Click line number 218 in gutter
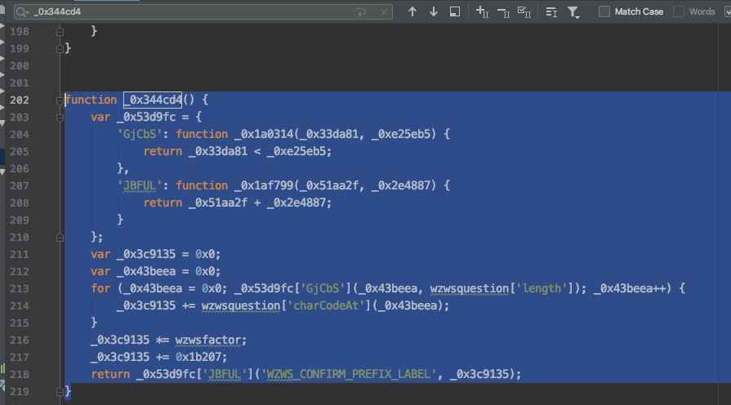This screenshot has width=731, height=405. pyautogui.click(x=20, y=375)
